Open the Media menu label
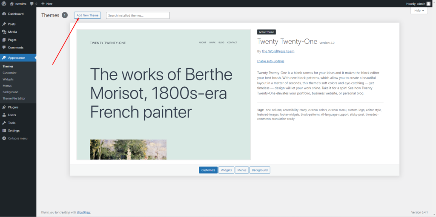Viewport: 436px width, 217px height. pyautogui.click(x=12, y=32)
